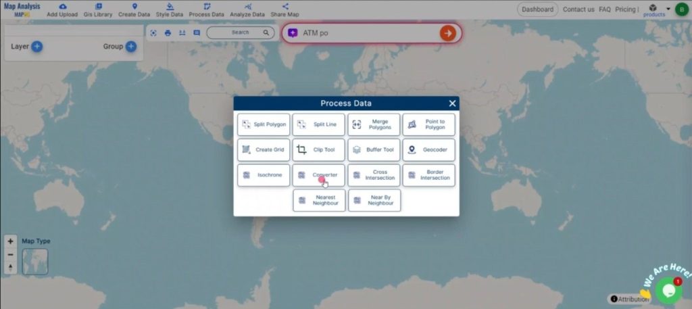The width and height of the screenshot is (692, 309).
Task: Open the Contact us link
Action: pyautogui.click(x=578, y=9)
